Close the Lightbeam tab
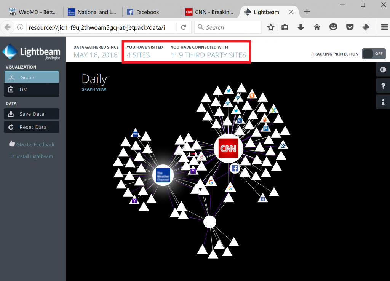 pos(291,12)
